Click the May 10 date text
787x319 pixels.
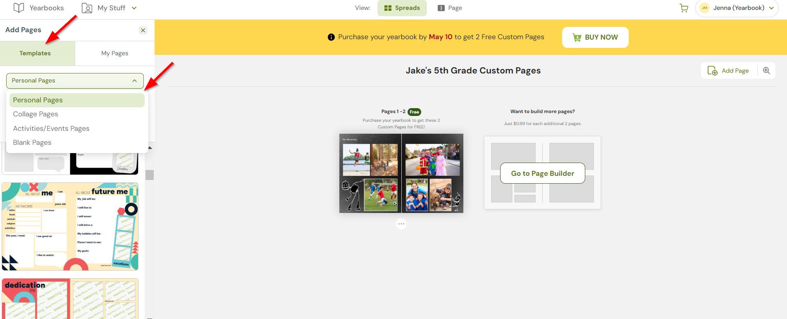(x=441, y=37)
